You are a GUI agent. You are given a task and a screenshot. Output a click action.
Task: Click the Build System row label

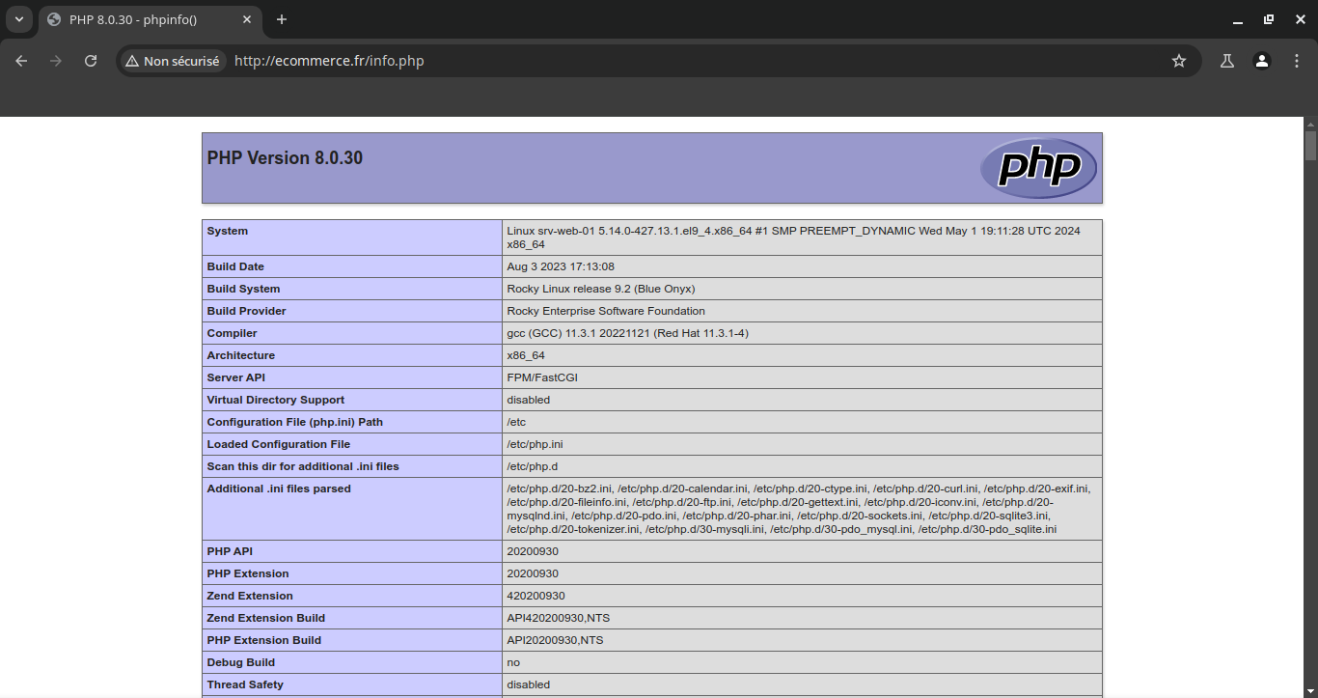[x=243, y=289]
